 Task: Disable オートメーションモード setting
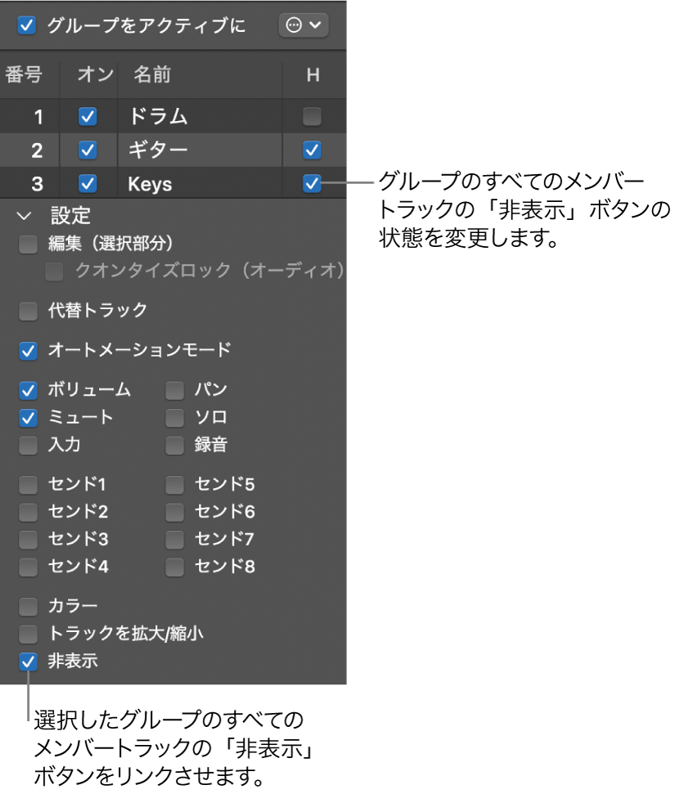(x=27, y=347)
